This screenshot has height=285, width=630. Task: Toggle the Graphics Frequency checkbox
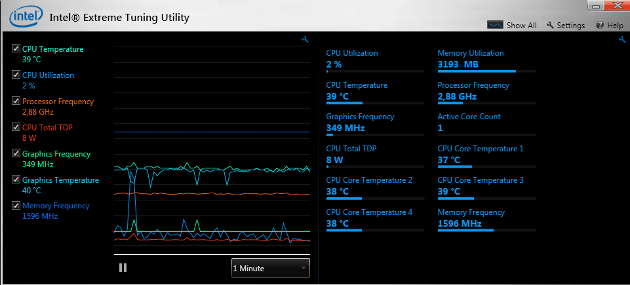tap(16, 153)
